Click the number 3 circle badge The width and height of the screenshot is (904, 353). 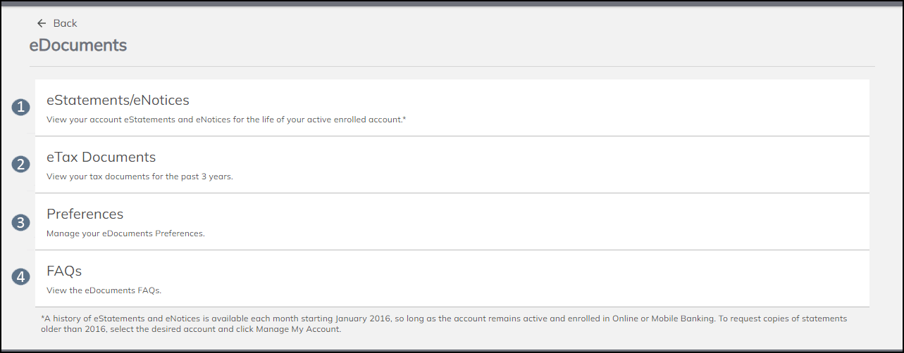click(21, 222)
